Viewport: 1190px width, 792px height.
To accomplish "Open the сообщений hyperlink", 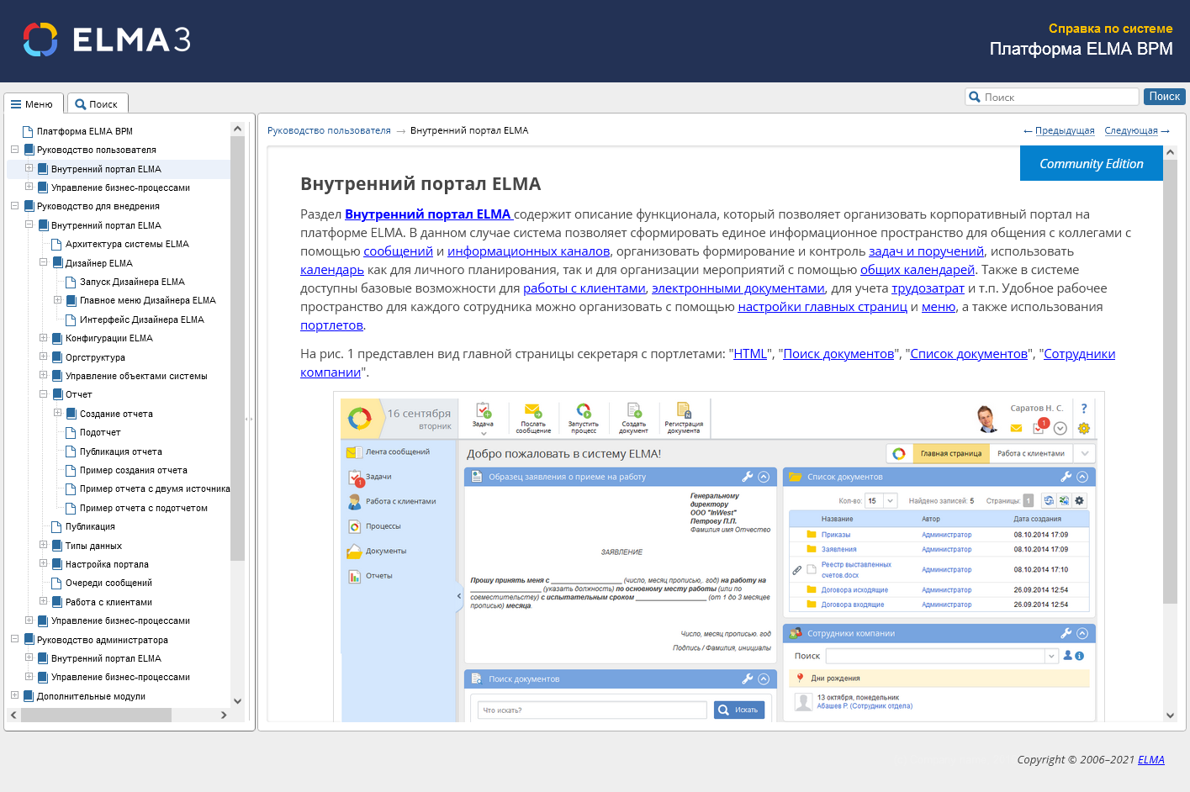I will [398, 251].
